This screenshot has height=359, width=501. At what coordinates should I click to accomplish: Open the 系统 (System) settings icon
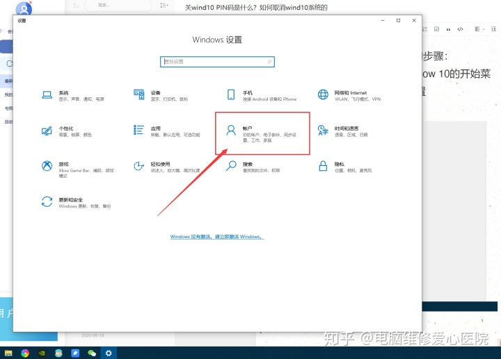click(47, 94)
